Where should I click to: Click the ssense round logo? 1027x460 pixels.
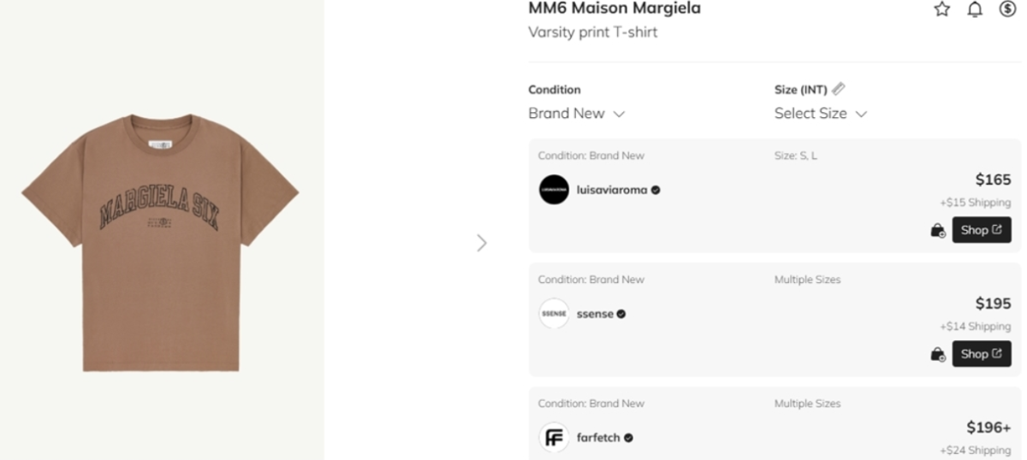[554, 314]
